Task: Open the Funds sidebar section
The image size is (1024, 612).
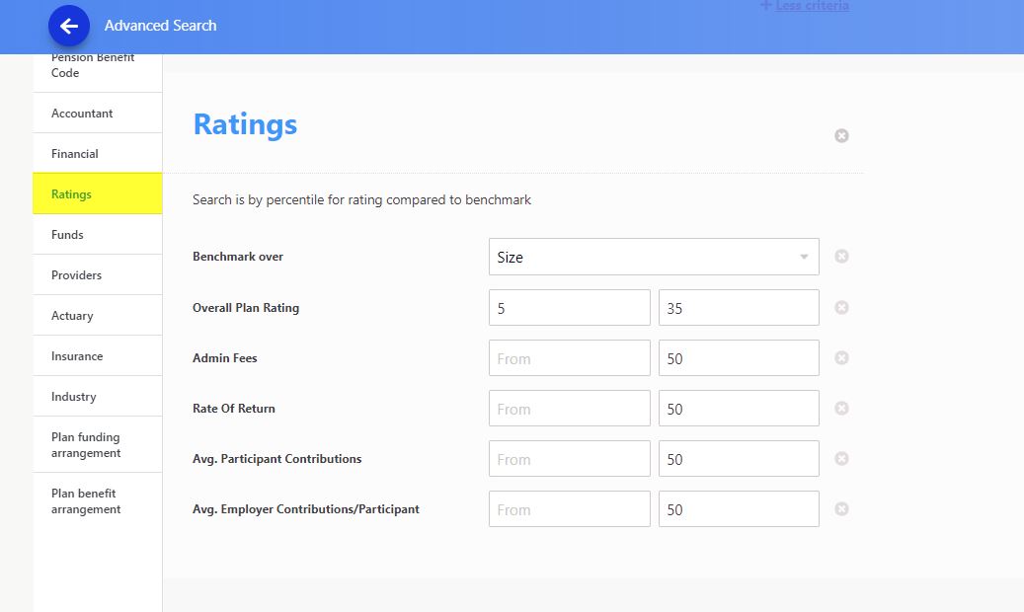Action: point(97,235)
